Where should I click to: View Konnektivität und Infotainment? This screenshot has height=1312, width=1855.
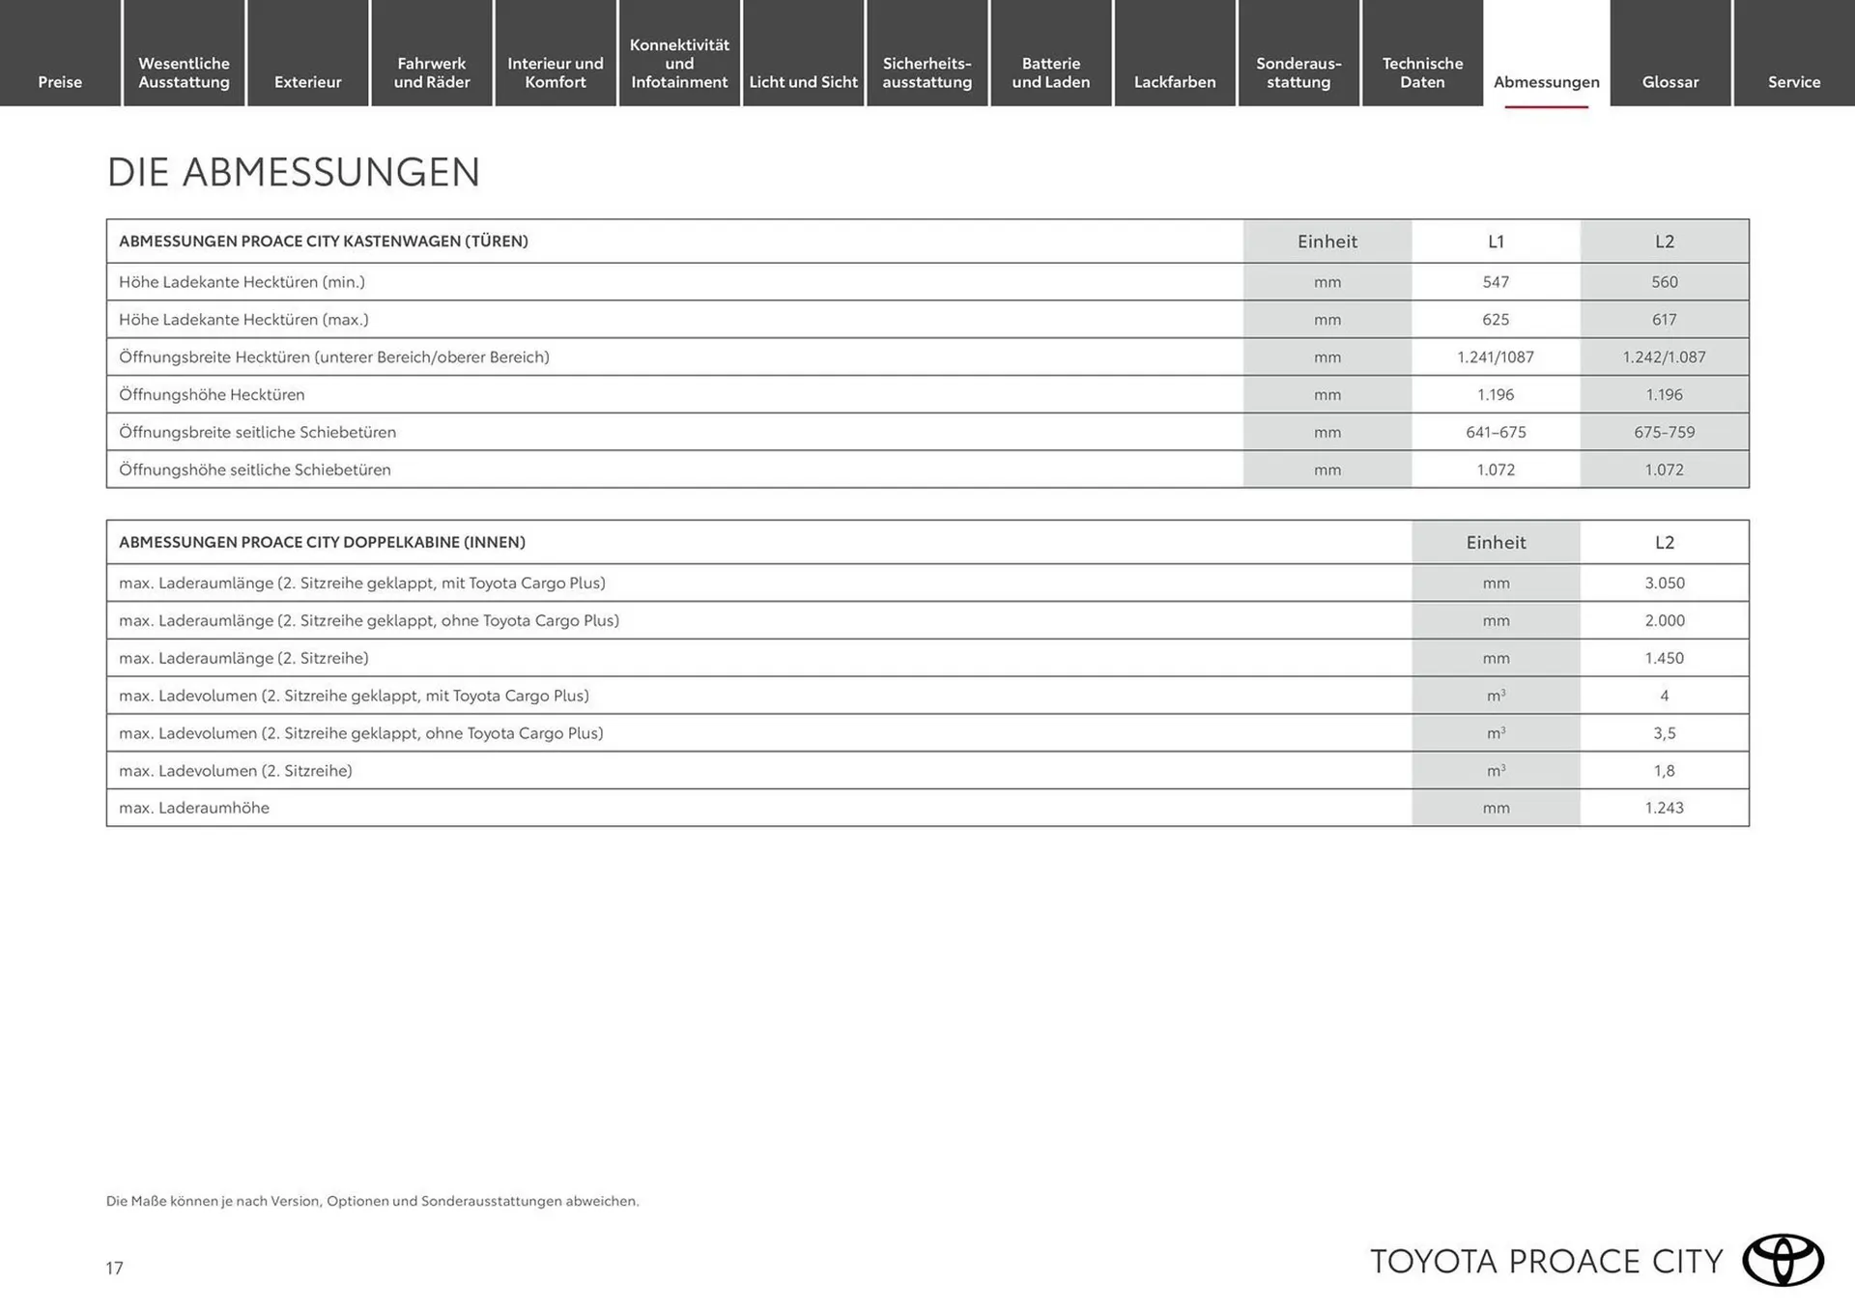(x=679, y=63)
